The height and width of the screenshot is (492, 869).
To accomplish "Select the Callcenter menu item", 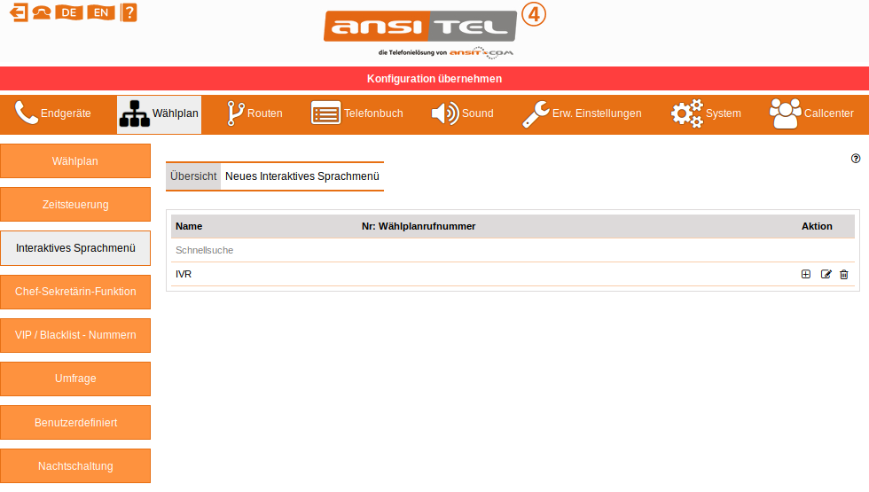I will 811,113.
